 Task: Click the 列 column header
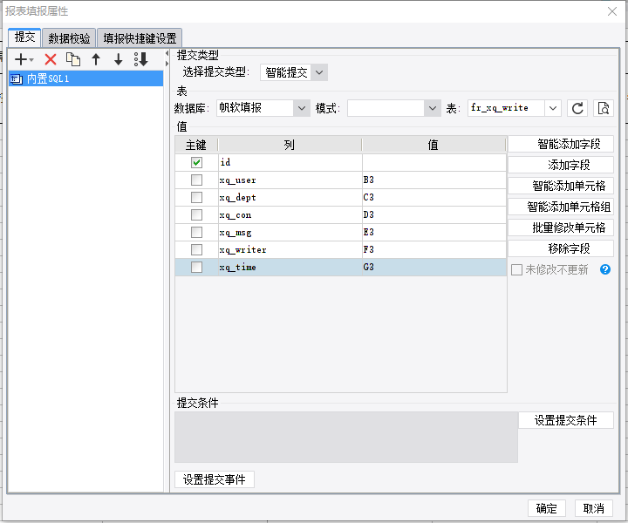click(290, 145)
